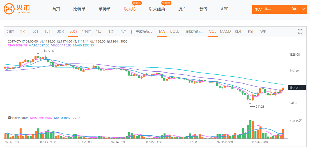Open the APP download page
This screenshot has width=310, height=148.
coord(224,9)
